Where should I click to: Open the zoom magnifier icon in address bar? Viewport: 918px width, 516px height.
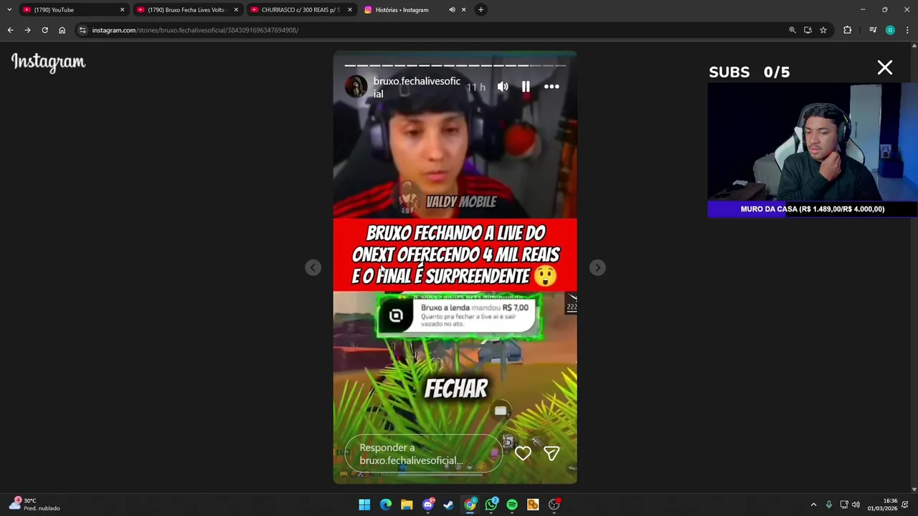(x=792, y=30)
